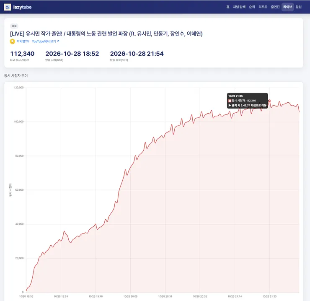310x301 pixels.
Task: Click the 60,000 y-axis label
Action: 19,190
